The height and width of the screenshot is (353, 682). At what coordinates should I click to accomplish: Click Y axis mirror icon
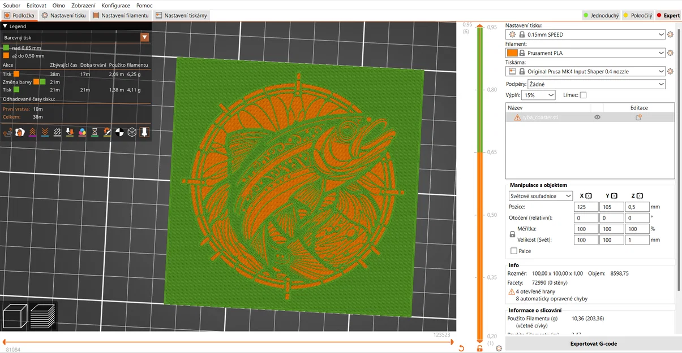614,196
